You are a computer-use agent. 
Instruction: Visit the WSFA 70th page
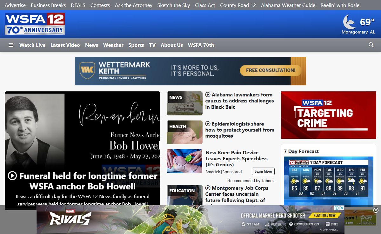point(201,45)
